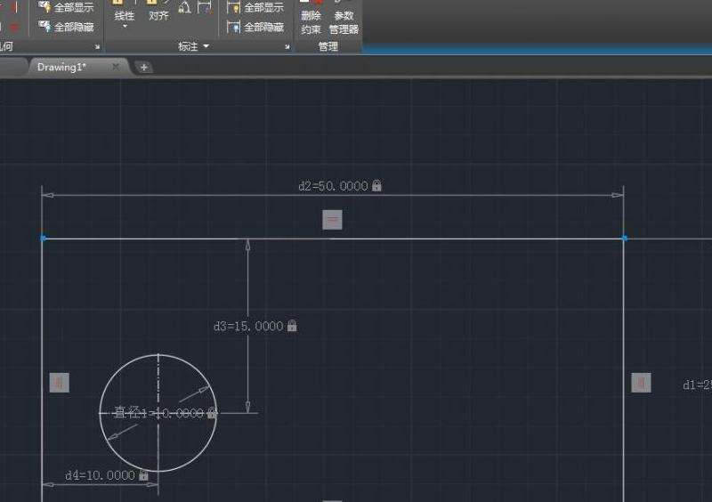
Task: Click the blue grip at top line's right end
Action: [625, 238]
